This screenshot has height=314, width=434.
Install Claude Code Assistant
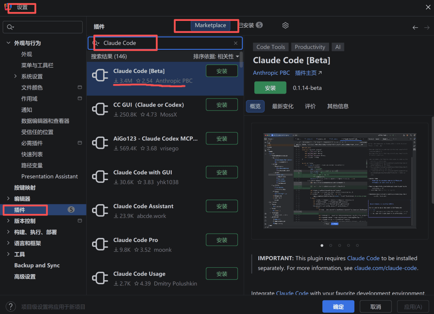pyautogui.click(x=222, y=206)
